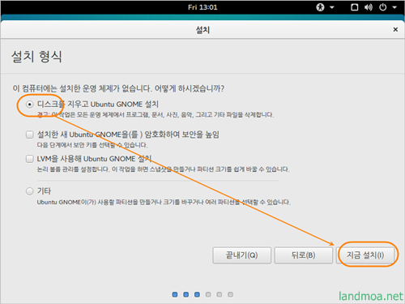Click the first blue progress dot

pos(175,294)
